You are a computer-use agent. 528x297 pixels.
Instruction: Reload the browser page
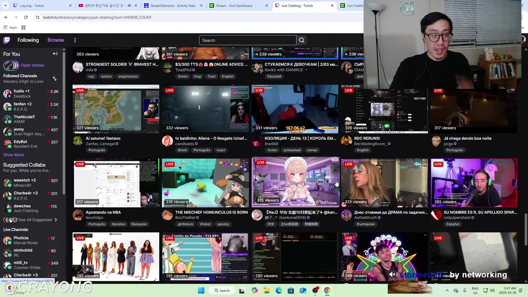tap(26, 17)
